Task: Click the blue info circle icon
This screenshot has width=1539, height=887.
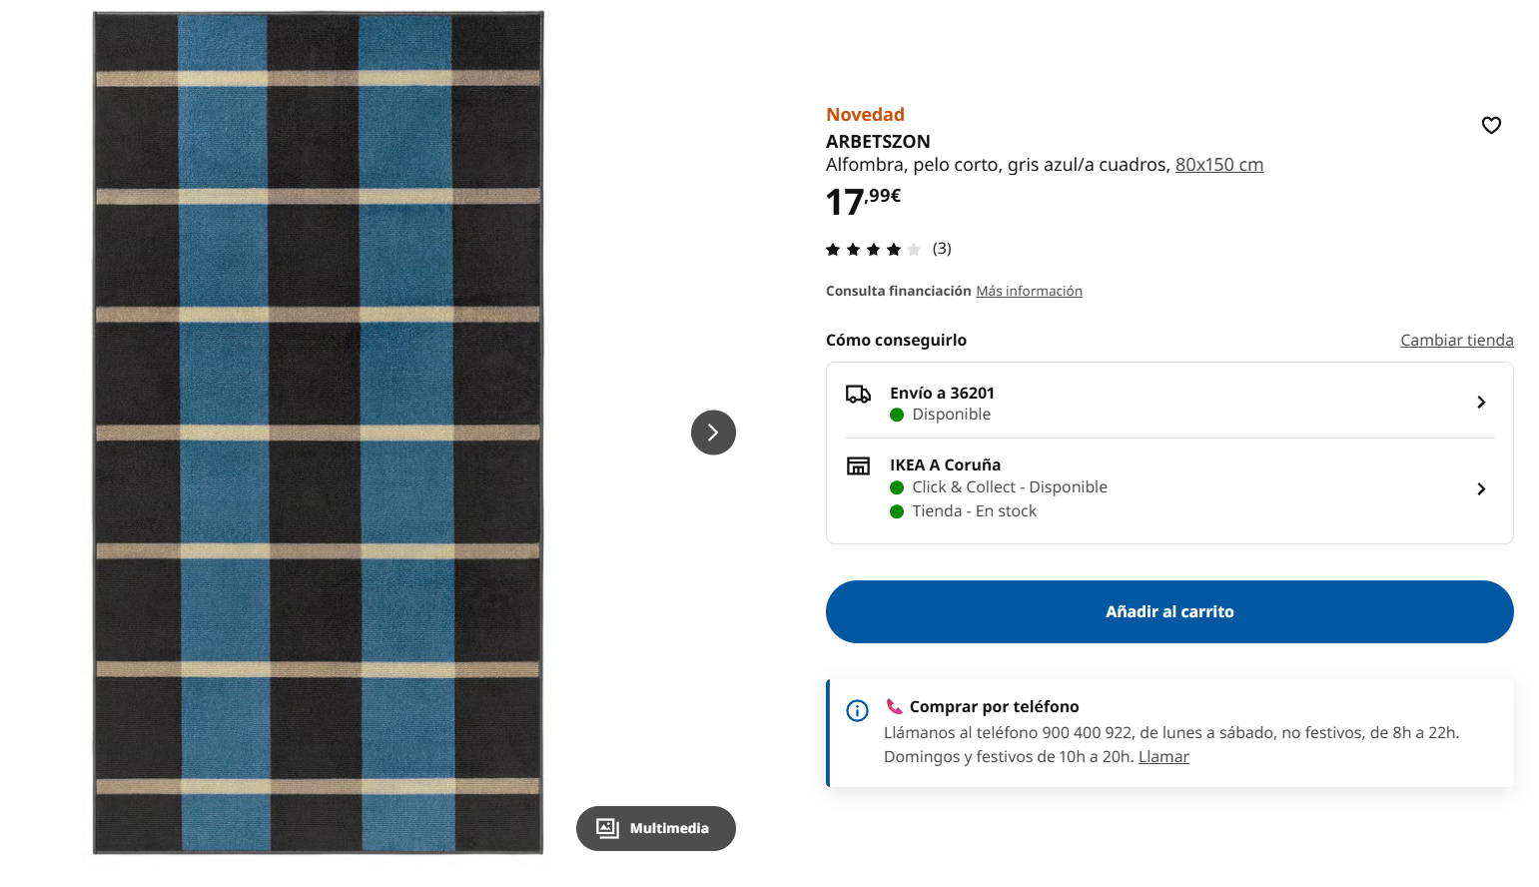Action: click(x=857, y=710)
